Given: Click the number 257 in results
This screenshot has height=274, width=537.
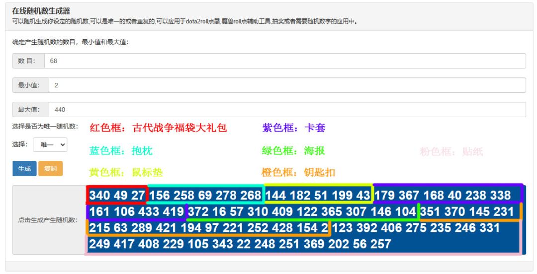Looking at the screenshot, I should point(380,244).
